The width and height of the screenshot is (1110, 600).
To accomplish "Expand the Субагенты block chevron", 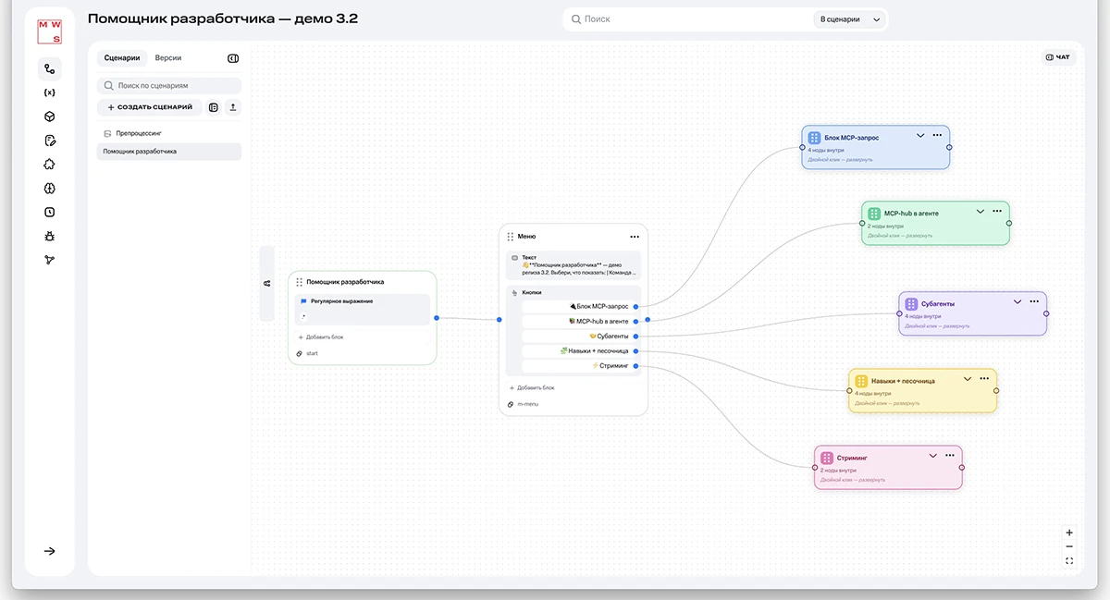I will 1017,301.
